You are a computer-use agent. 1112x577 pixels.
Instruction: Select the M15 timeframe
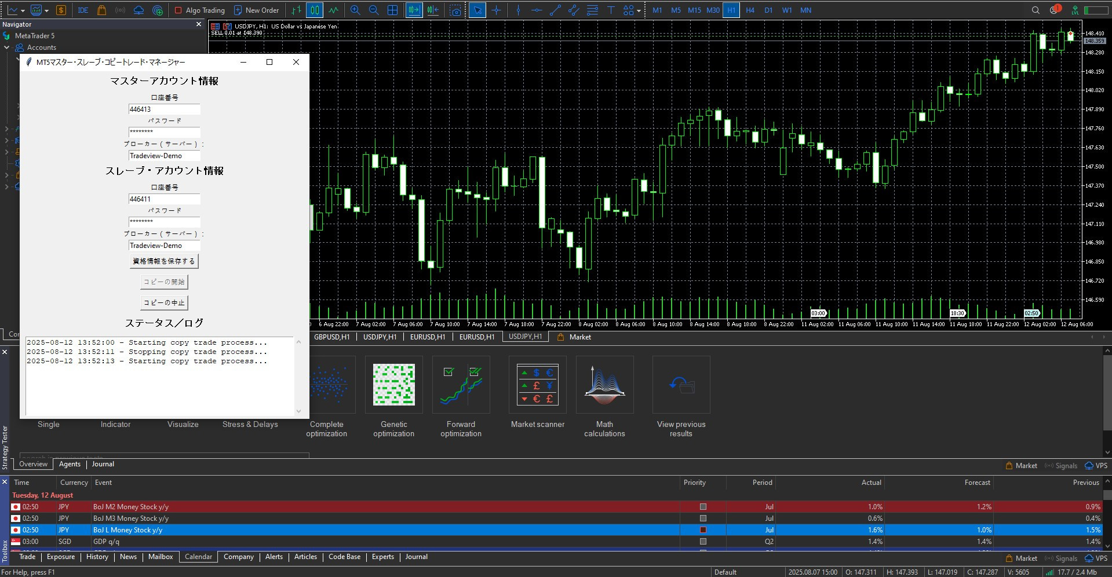click(694, 10)
